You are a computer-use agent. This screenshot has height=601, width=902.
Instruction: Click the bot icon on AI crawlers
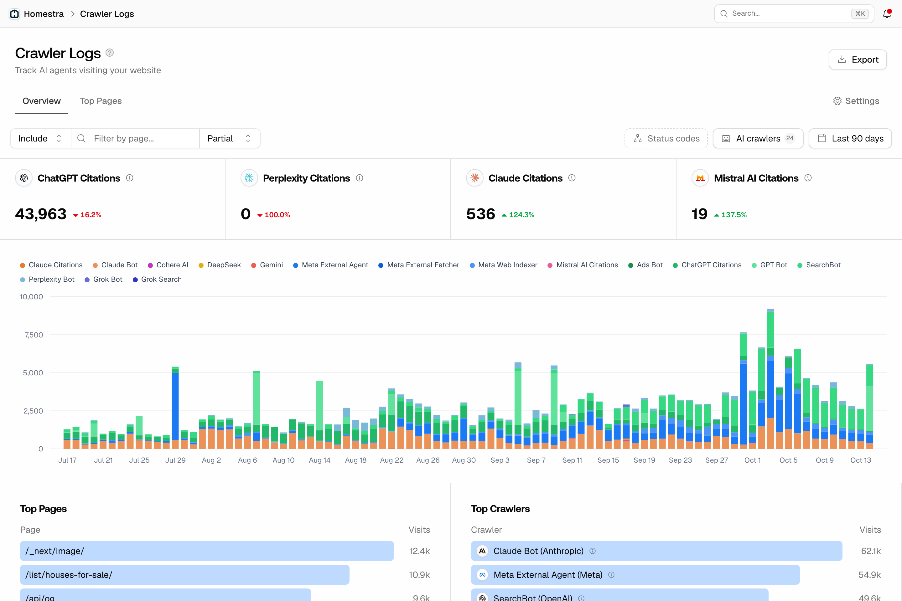(x=726, y=138)
